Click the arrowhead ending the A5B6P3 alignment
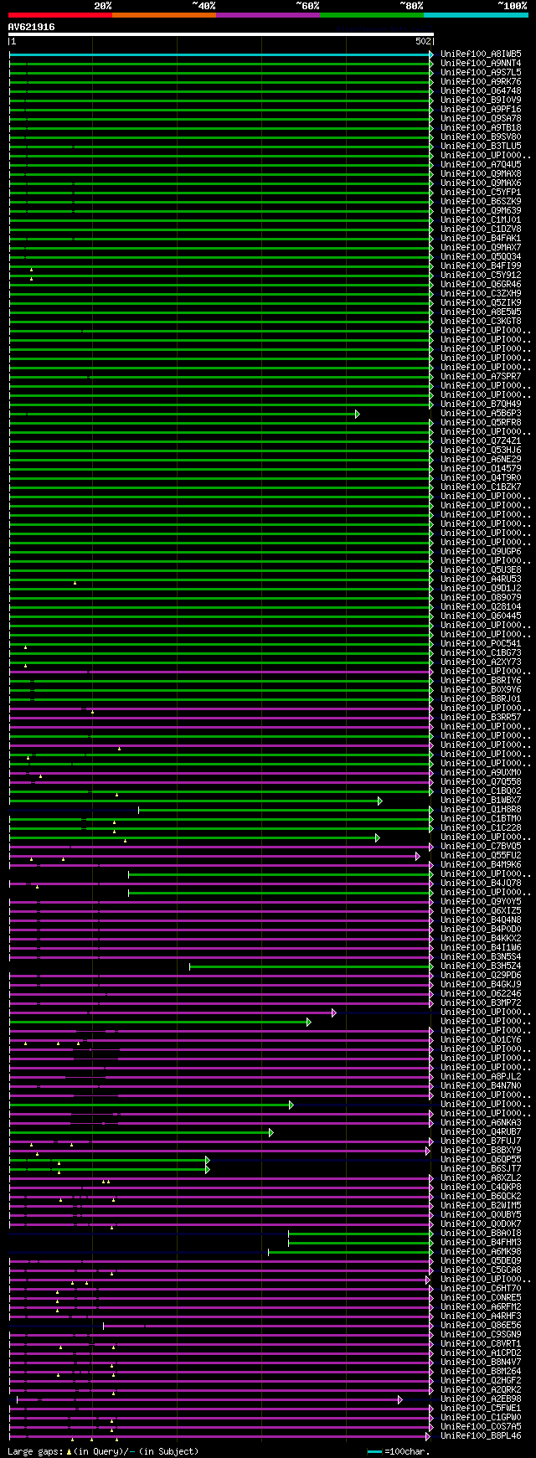 click(x=358, y=414)
